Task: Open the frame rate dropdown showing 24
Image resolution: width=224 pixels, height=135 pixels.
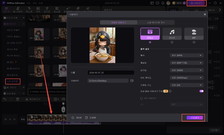Action: (187, 85)
